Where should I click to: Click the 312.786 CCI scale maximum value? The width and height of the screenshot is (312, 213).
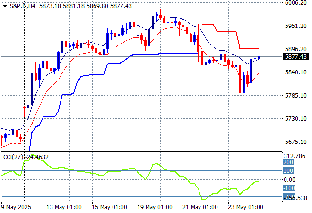[296, 156]
